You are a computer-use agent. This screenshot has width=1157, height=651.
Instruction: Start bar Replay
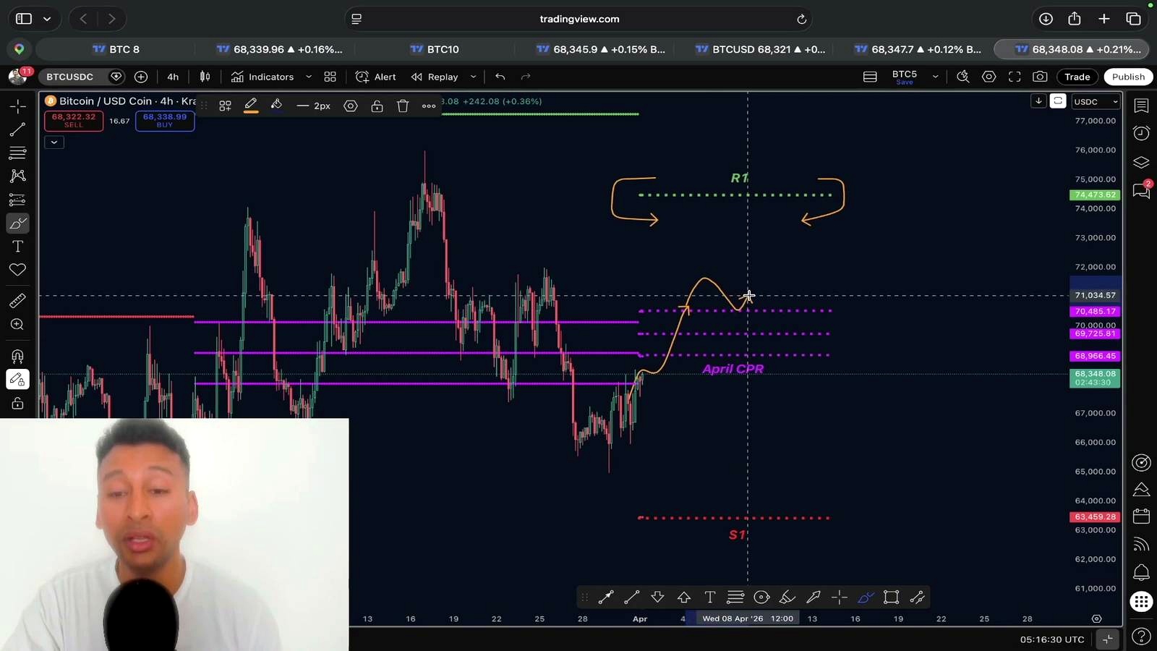[x=435, y=77]
